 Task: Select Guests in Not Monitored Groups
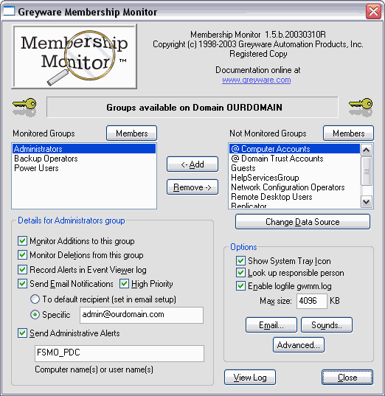coord(294,168)
